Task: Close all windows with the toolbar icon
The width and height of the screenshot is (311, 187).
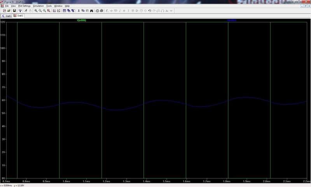Action: coord(73,11)
